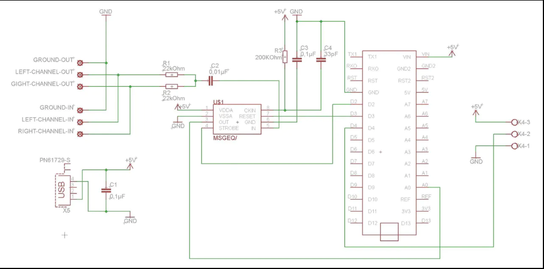
Task: Select the C2 capacitor symbol
Action: point(210,81)
